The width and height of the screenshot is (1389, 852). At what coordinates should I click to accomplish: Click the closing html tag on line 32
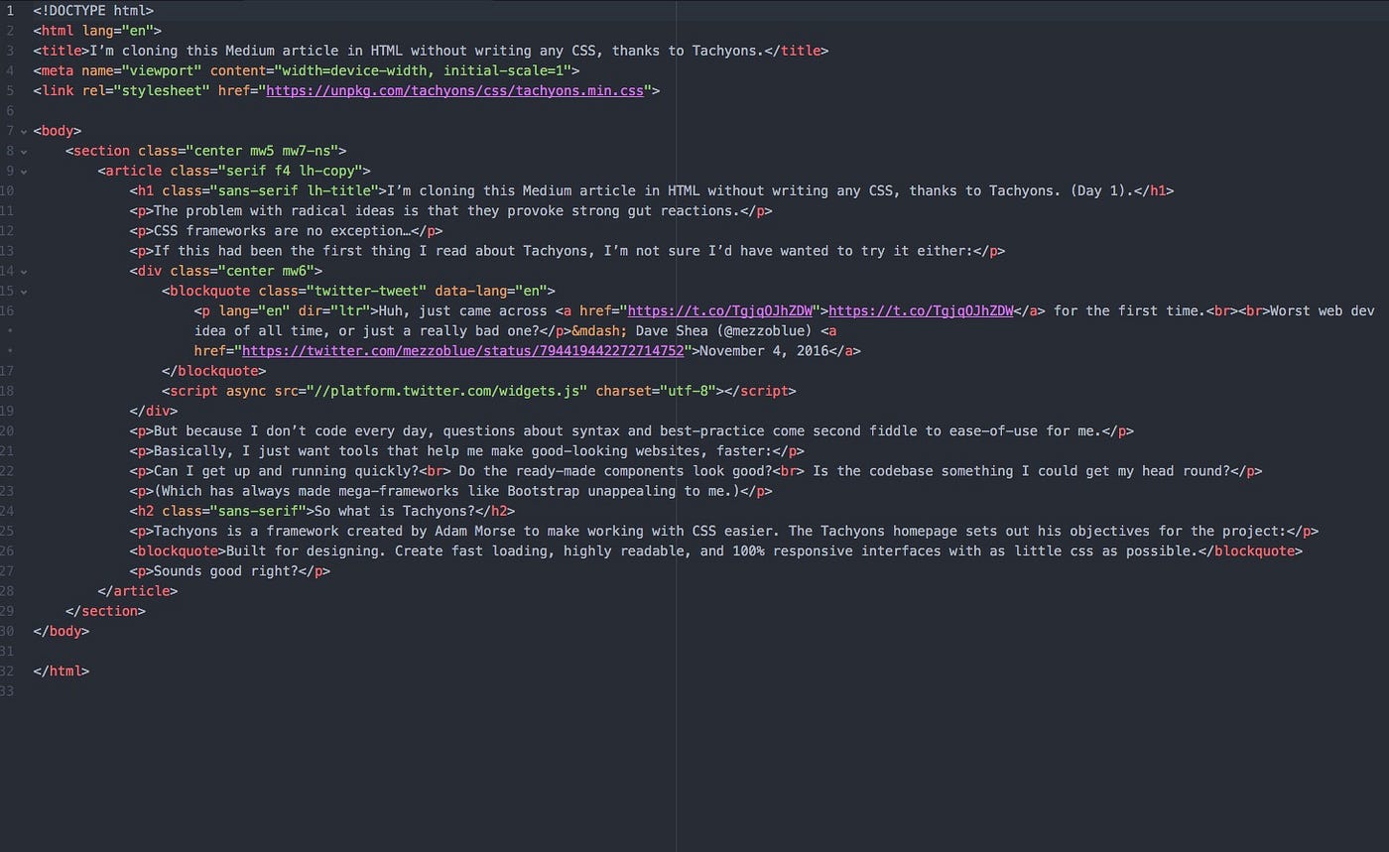tap(61, 670)
